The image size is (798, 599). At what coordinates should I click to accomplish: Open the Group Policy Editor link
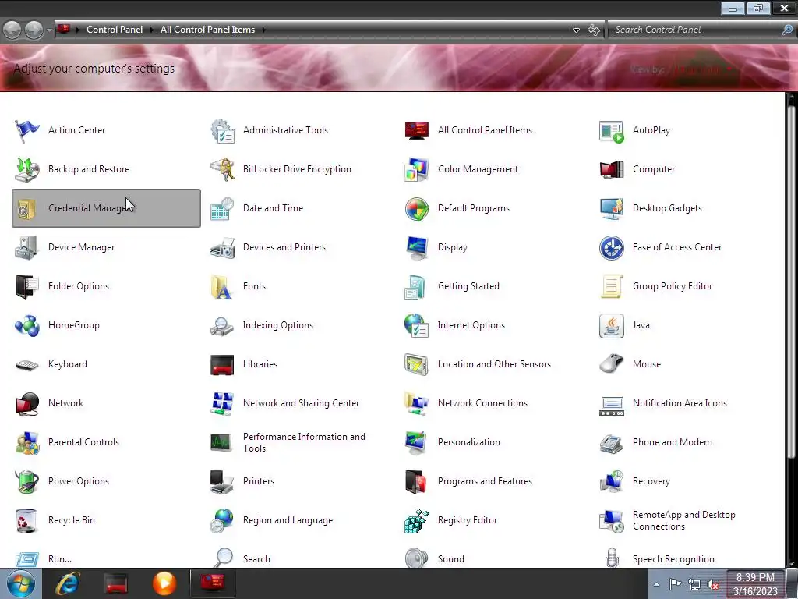(673, 286)
